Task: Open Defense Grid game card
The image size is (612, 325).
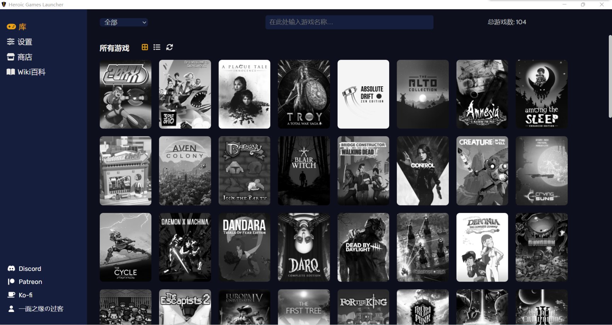Action: 423,247
